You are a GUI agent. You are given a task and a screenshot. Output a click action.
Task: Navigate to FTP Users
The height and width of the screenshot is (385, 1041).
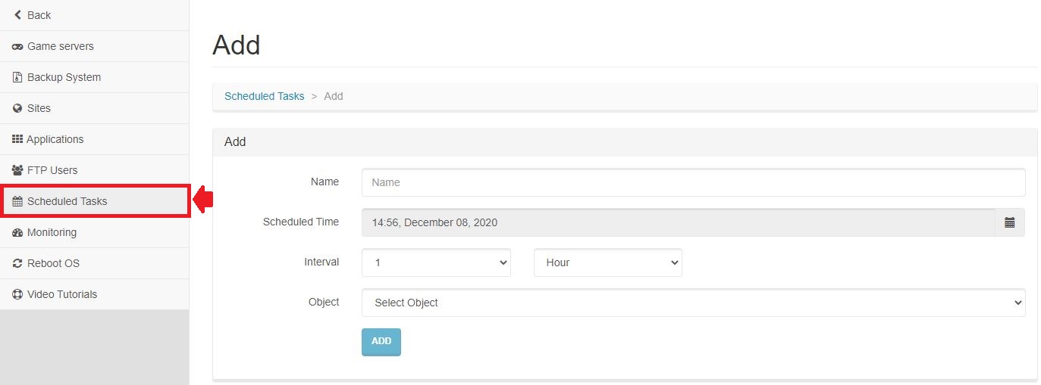[94, 170]
